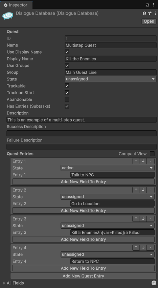Click the plus icon beside All Fields
This screenshot has height=288, width=158.
154,283
